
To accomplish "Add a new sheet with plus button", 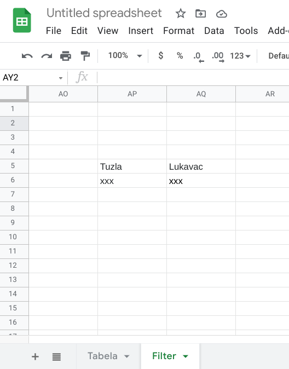I will pos(35,356).
